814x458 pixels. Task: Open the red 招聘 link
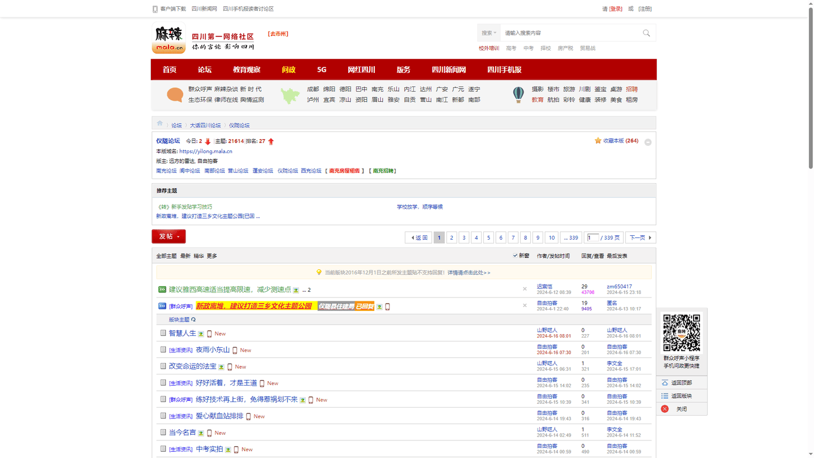(631, 89)
